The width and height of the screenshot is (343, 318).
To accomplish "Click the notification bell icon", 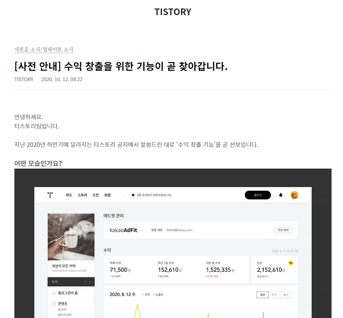I will click(x=281, y=195).
